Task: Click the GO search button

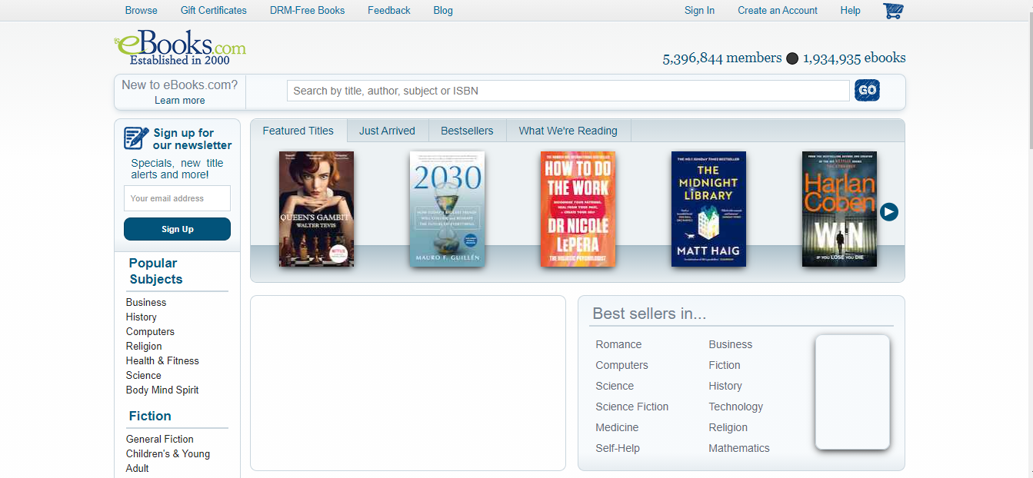Action: click(x=867, y=91)
